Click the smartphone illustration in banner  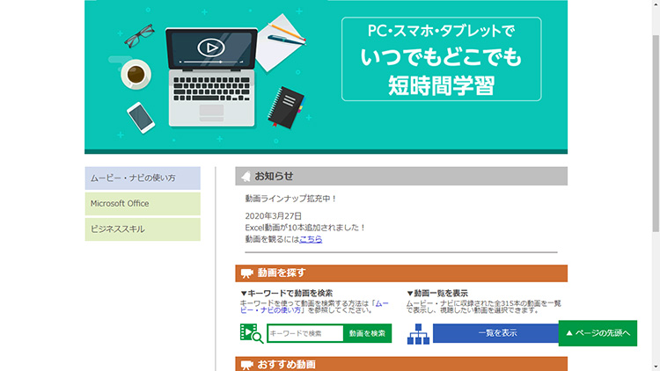[140, 115]
